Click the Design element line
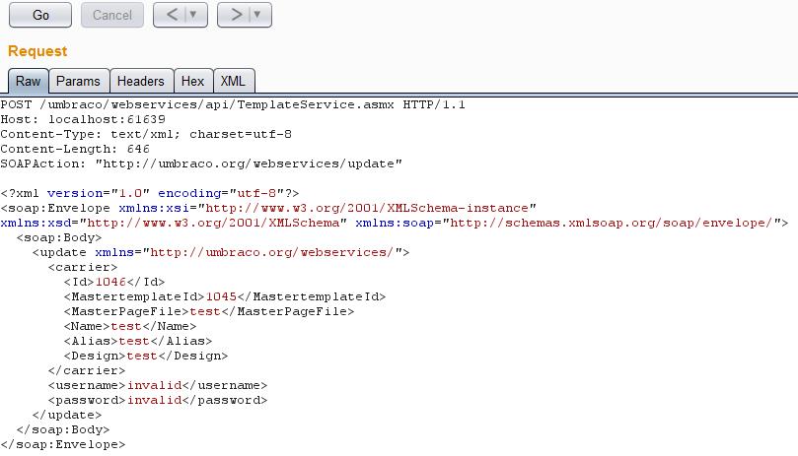The width and height of the screenshot is (798, 456). coord(146,356)
